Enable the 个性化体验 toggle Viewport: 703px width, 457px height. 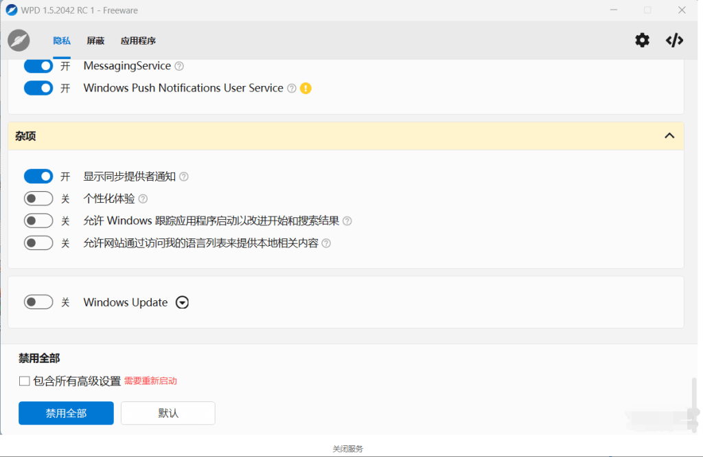point(38,199)
